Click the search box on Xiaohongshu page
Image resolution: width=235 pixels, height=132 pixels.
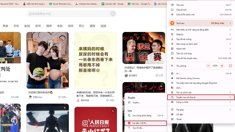(x=71, y=14)
